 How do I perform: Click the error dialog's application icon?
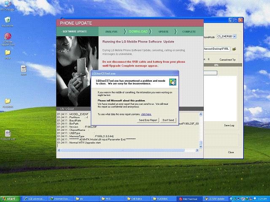pyautogui.click(x=173, y=82)
